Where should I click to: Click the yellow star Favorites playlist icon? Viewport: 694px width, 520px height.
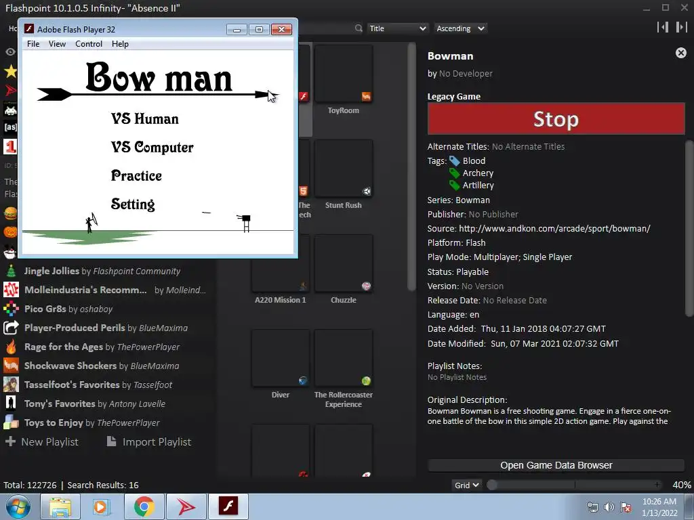coord(11,71)
